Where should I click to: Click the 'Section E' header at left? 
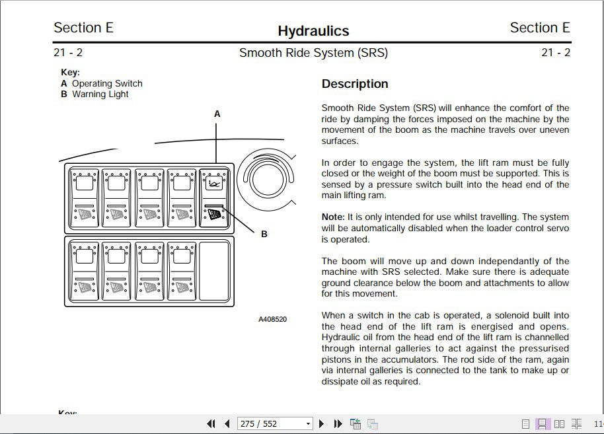[x=83, y=28]
